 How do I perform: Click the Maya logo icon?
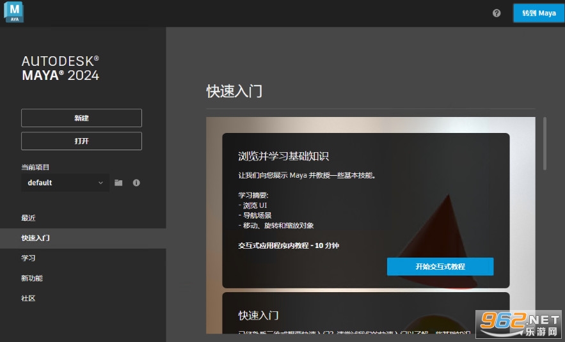coord(13,12)
